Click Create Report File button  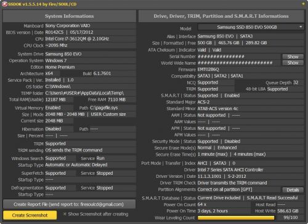click(69, 204)
